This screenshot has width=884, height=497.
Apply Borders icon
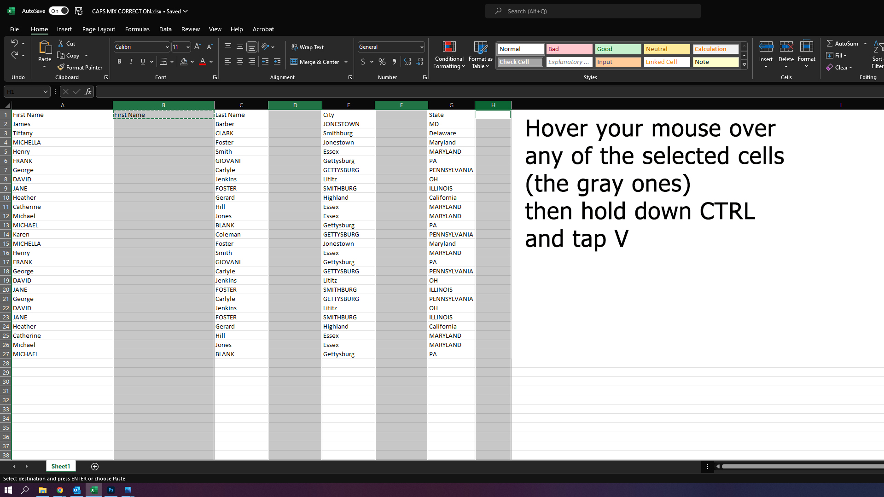(163, 62)
